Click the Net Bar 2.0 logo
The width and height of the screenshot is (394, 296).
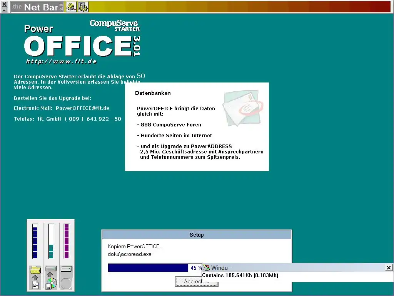37,7
